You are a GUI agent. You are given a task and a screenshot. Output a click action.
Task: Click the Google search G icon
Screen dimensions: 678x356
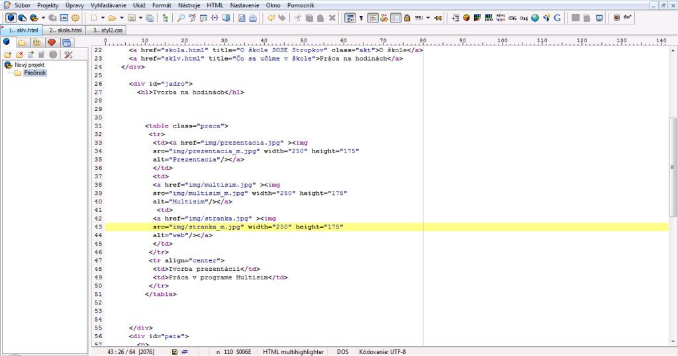(x=557, y=18)
